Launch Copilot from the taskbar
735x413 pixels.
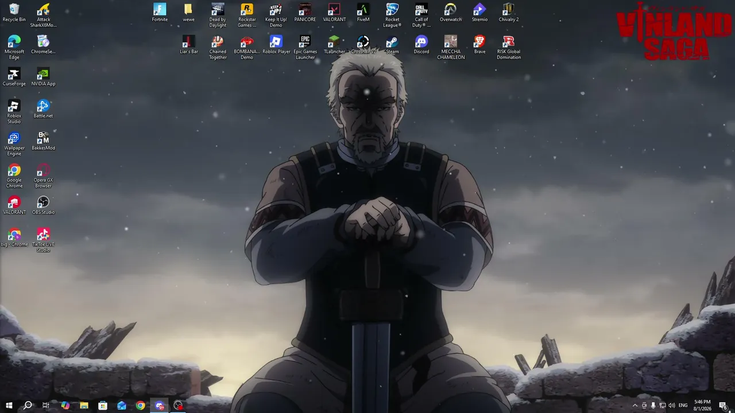click(65, 406)
